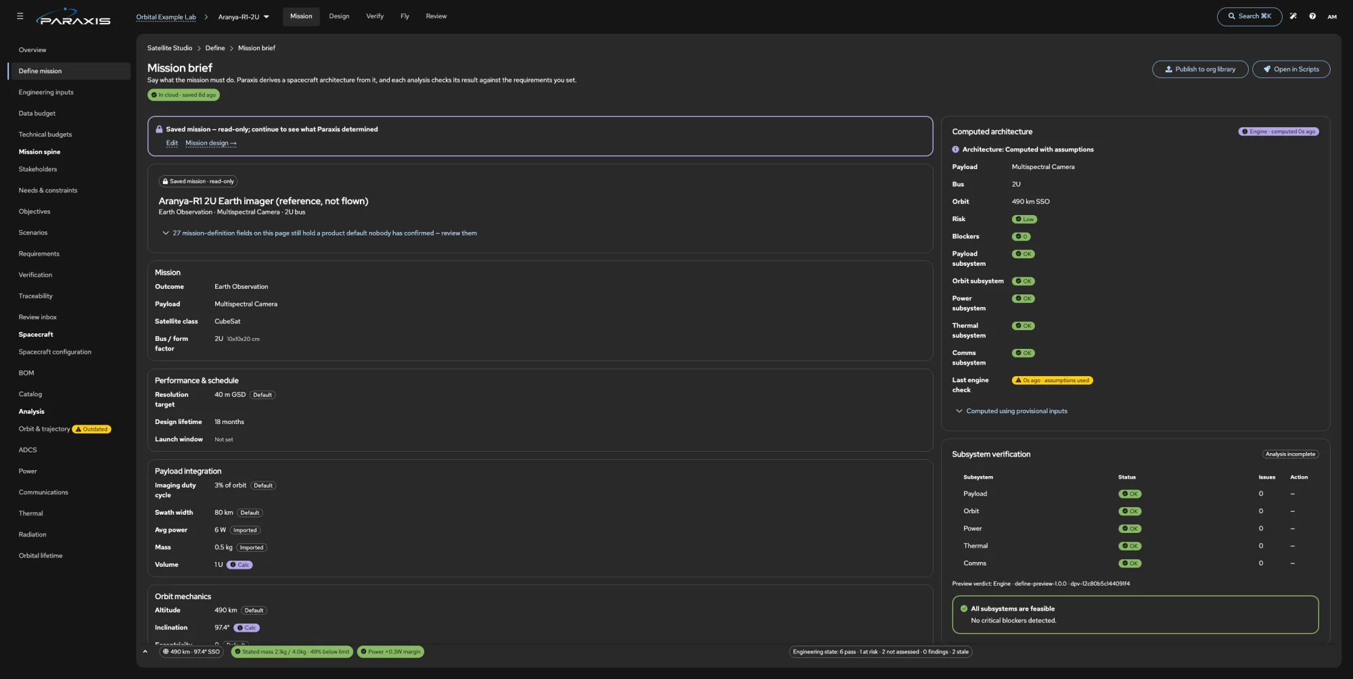The image size is (1353, 679).
Task: Open Engineering inputs in the sidebar
Action: [70, 92]
